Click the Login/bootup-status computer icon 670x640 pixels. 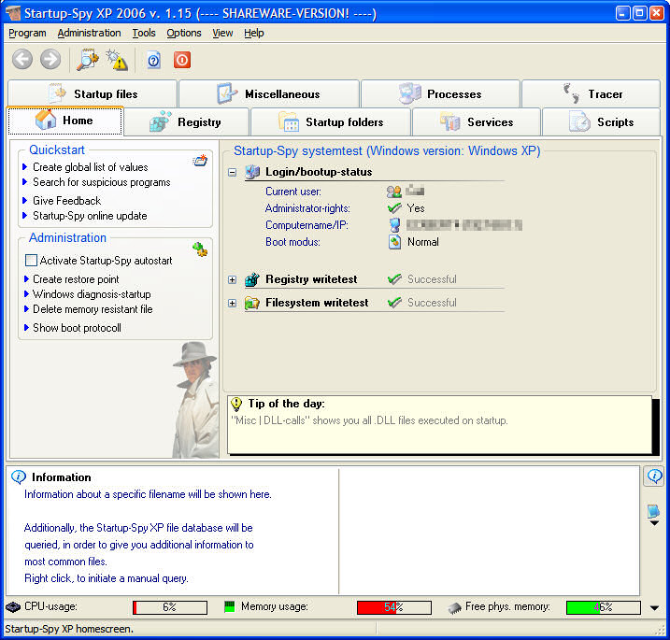(x=252, y=172)
